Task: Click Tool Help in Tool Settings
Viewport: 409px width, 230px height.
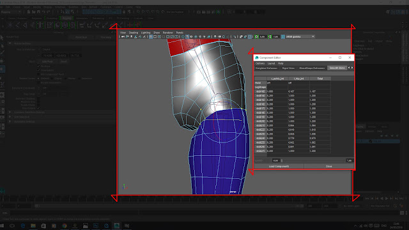Action: [105, 37]
